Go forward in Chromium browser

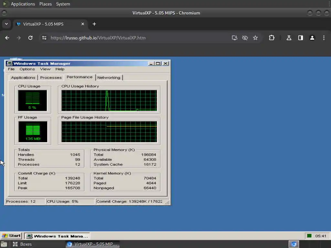click(18, 38)
